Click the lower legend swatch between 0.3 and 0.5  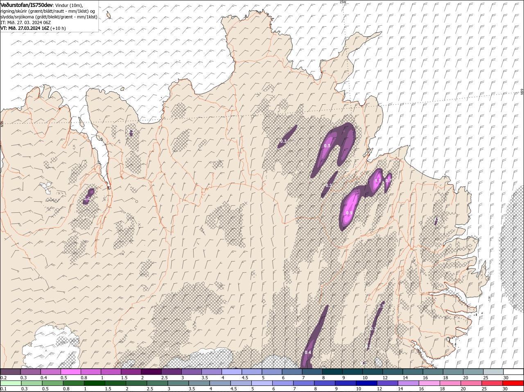pyautogui.click(x=31, y=383)
